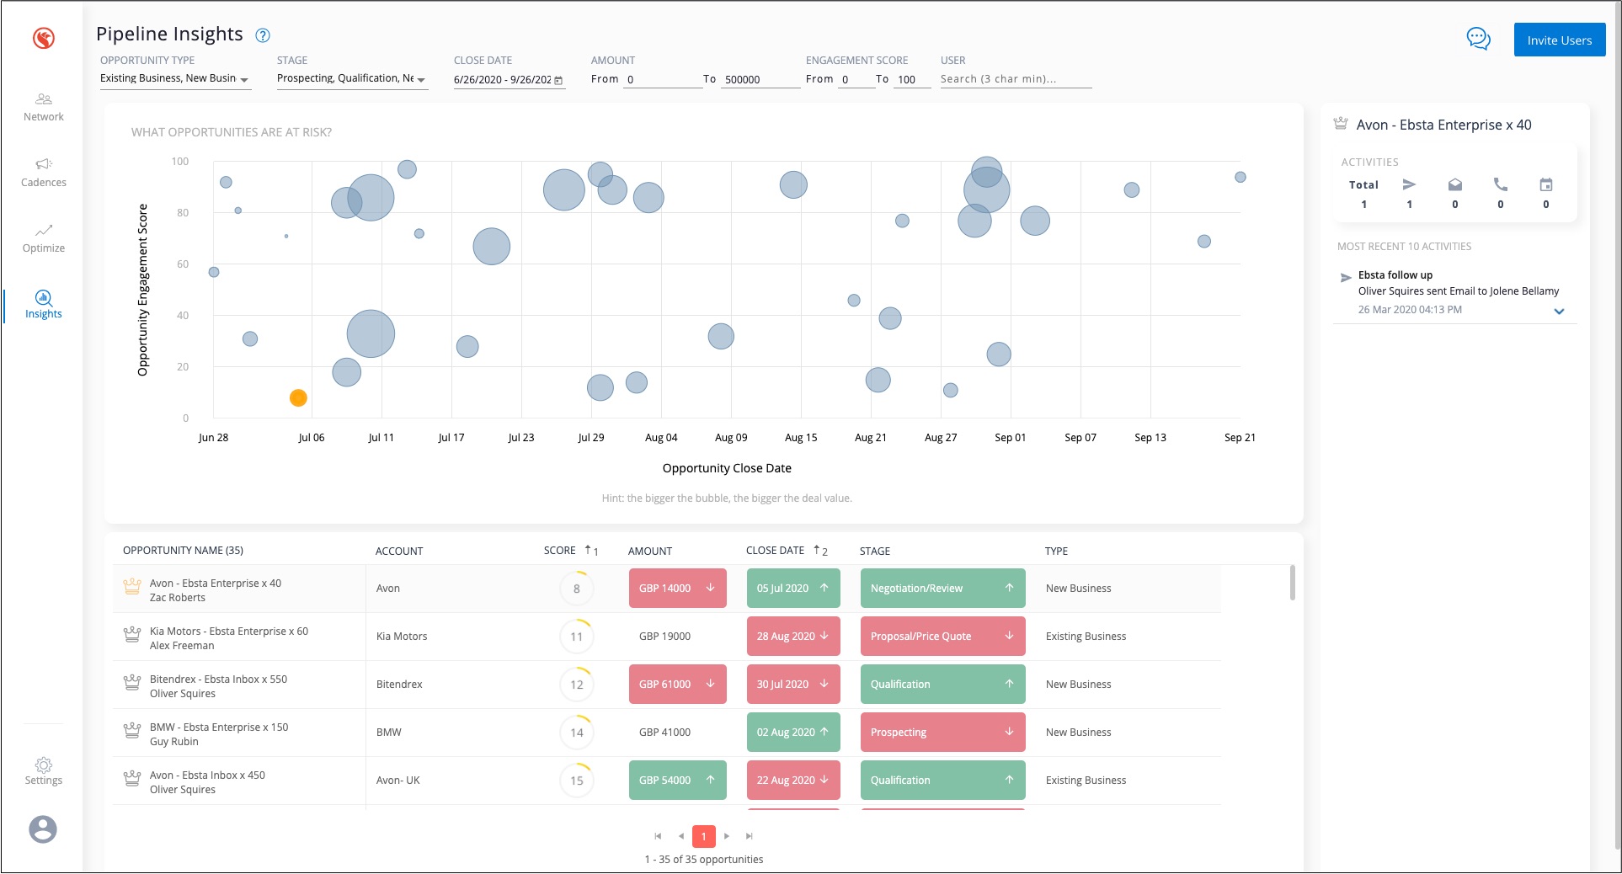
Task: Sort table by Score column
Action: [560, 551]
